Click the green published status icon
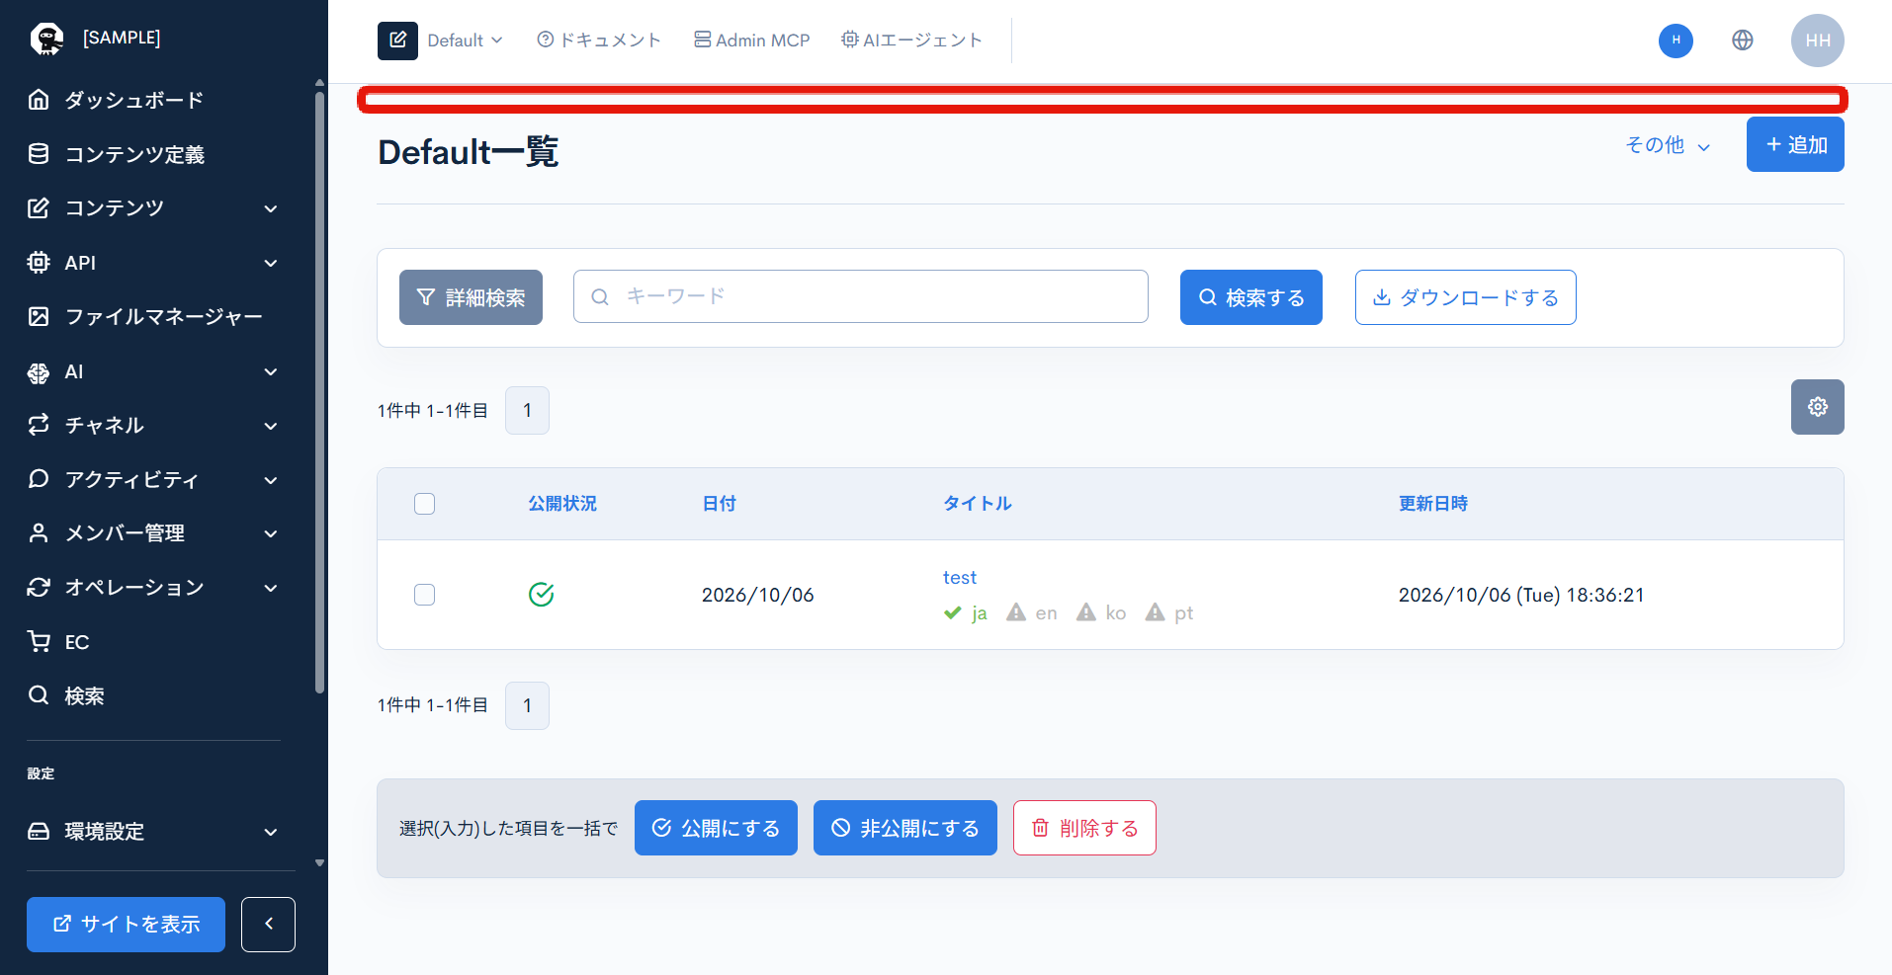The width and height of the screenshot is (1892, 975). (541, 595)
